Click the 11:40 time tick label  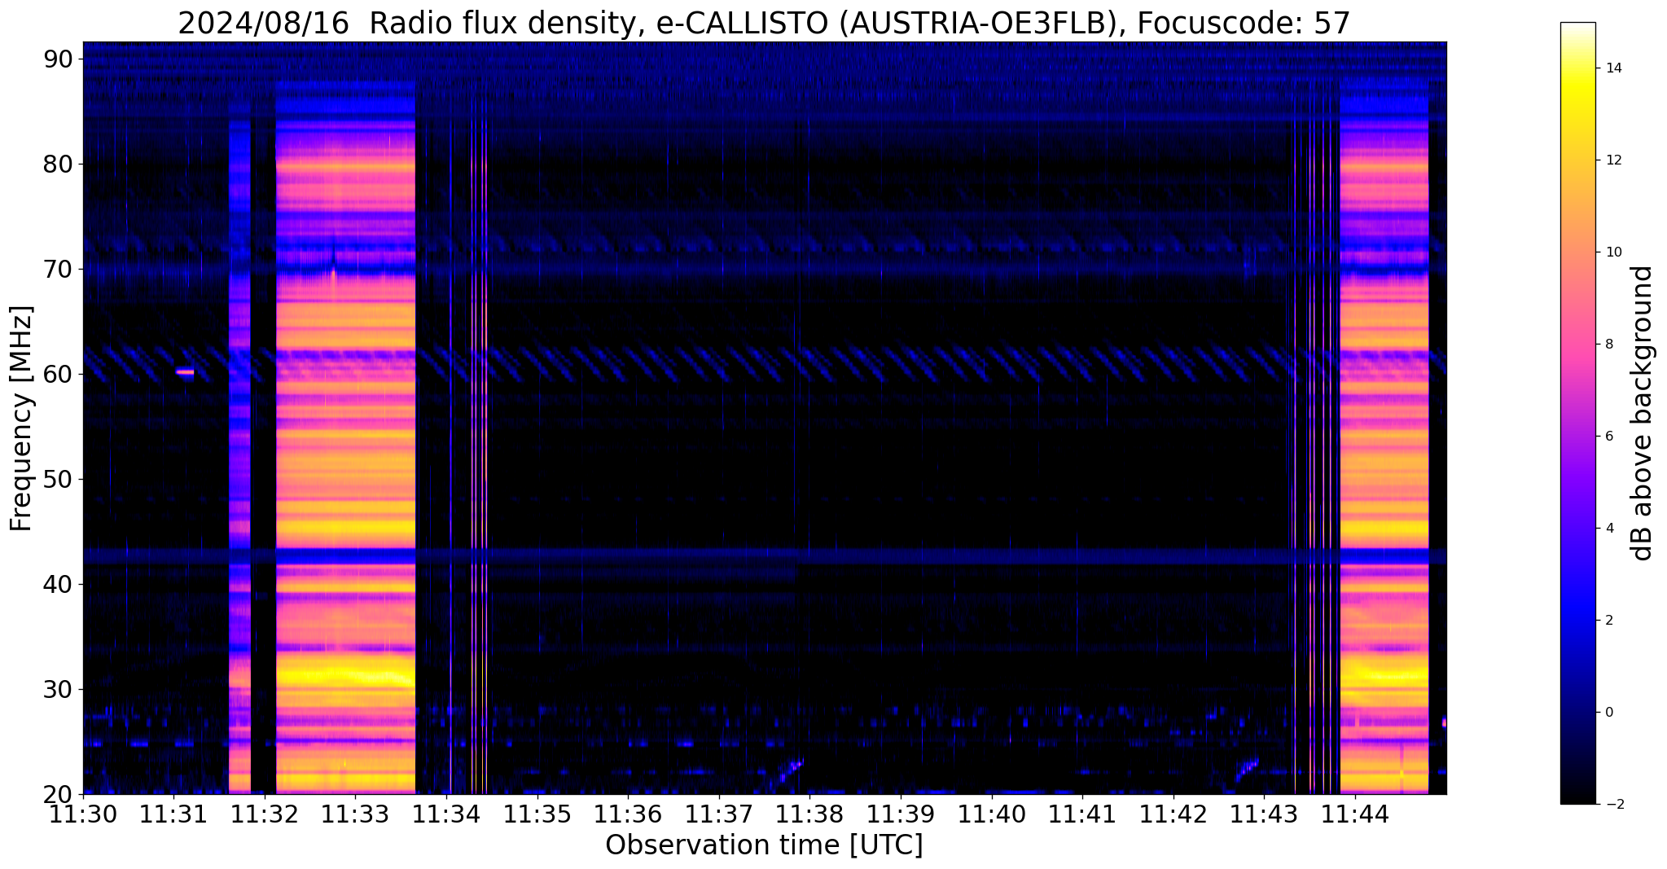tap(991, 814)
